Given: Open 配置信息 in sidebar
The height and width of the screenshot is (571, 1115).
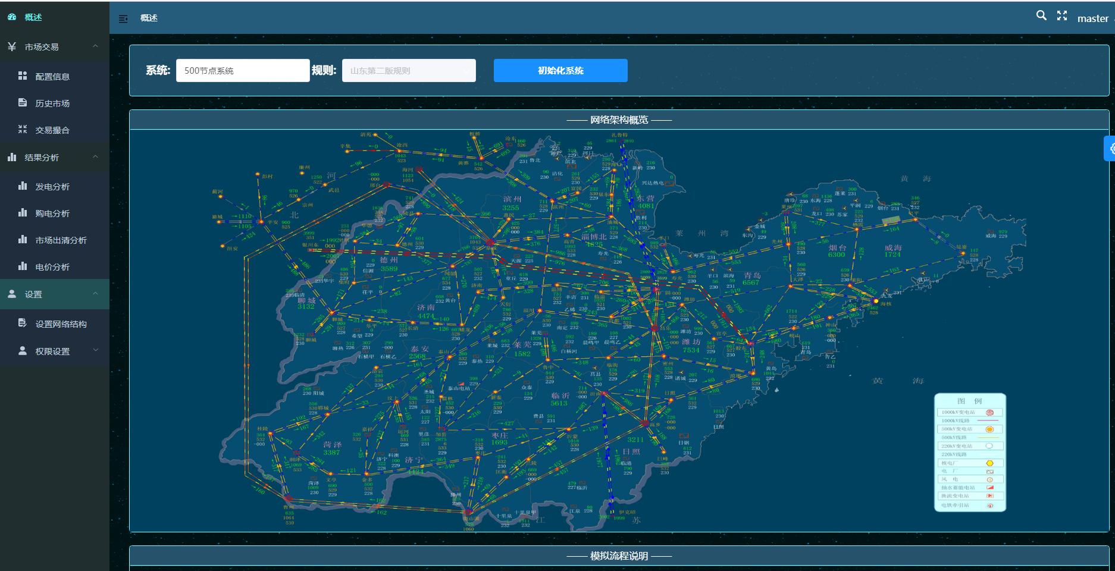Looking at the screenshot, I should [x=52, y=77].
